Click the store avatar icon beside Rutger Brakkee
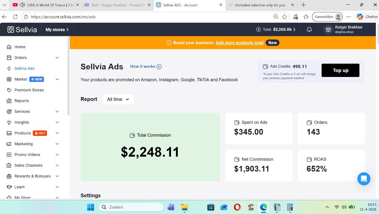 point(328,29)
